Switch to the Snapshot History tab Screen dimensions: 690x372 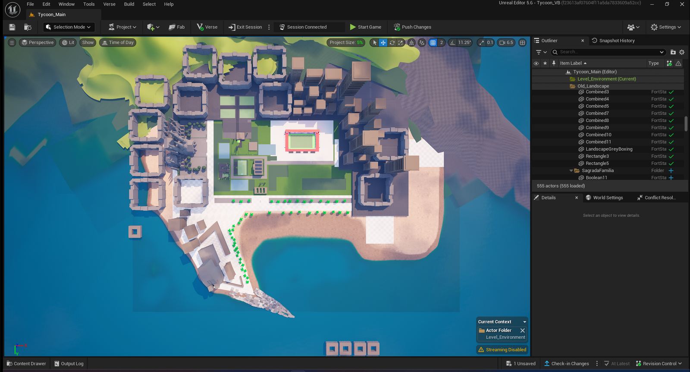point(613,41)
